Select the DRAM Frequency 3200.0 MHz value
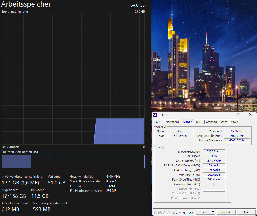Viewport: 257px width, 216px height. [214, 151]
